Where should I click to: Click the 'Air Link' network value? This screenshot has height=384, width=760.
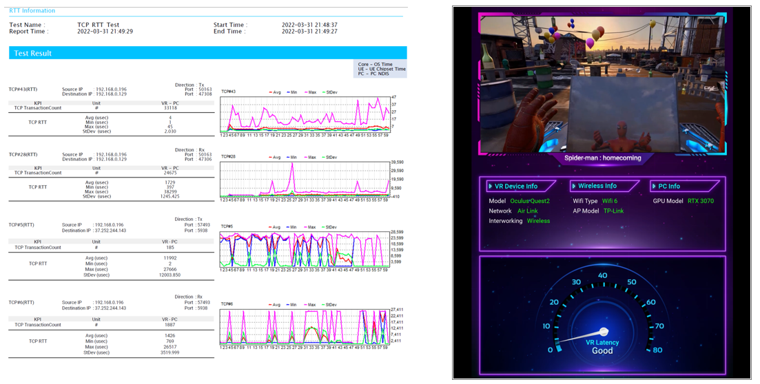click(x=528, y=211)
